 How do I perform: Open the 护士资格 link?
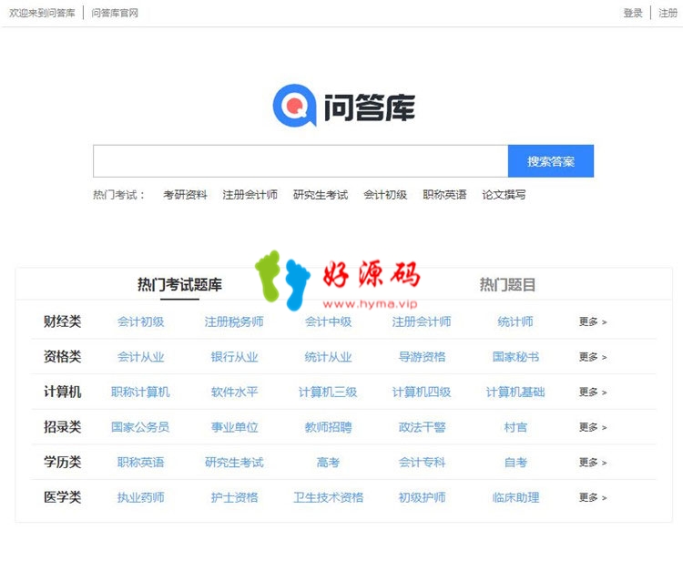coord(234,497)
